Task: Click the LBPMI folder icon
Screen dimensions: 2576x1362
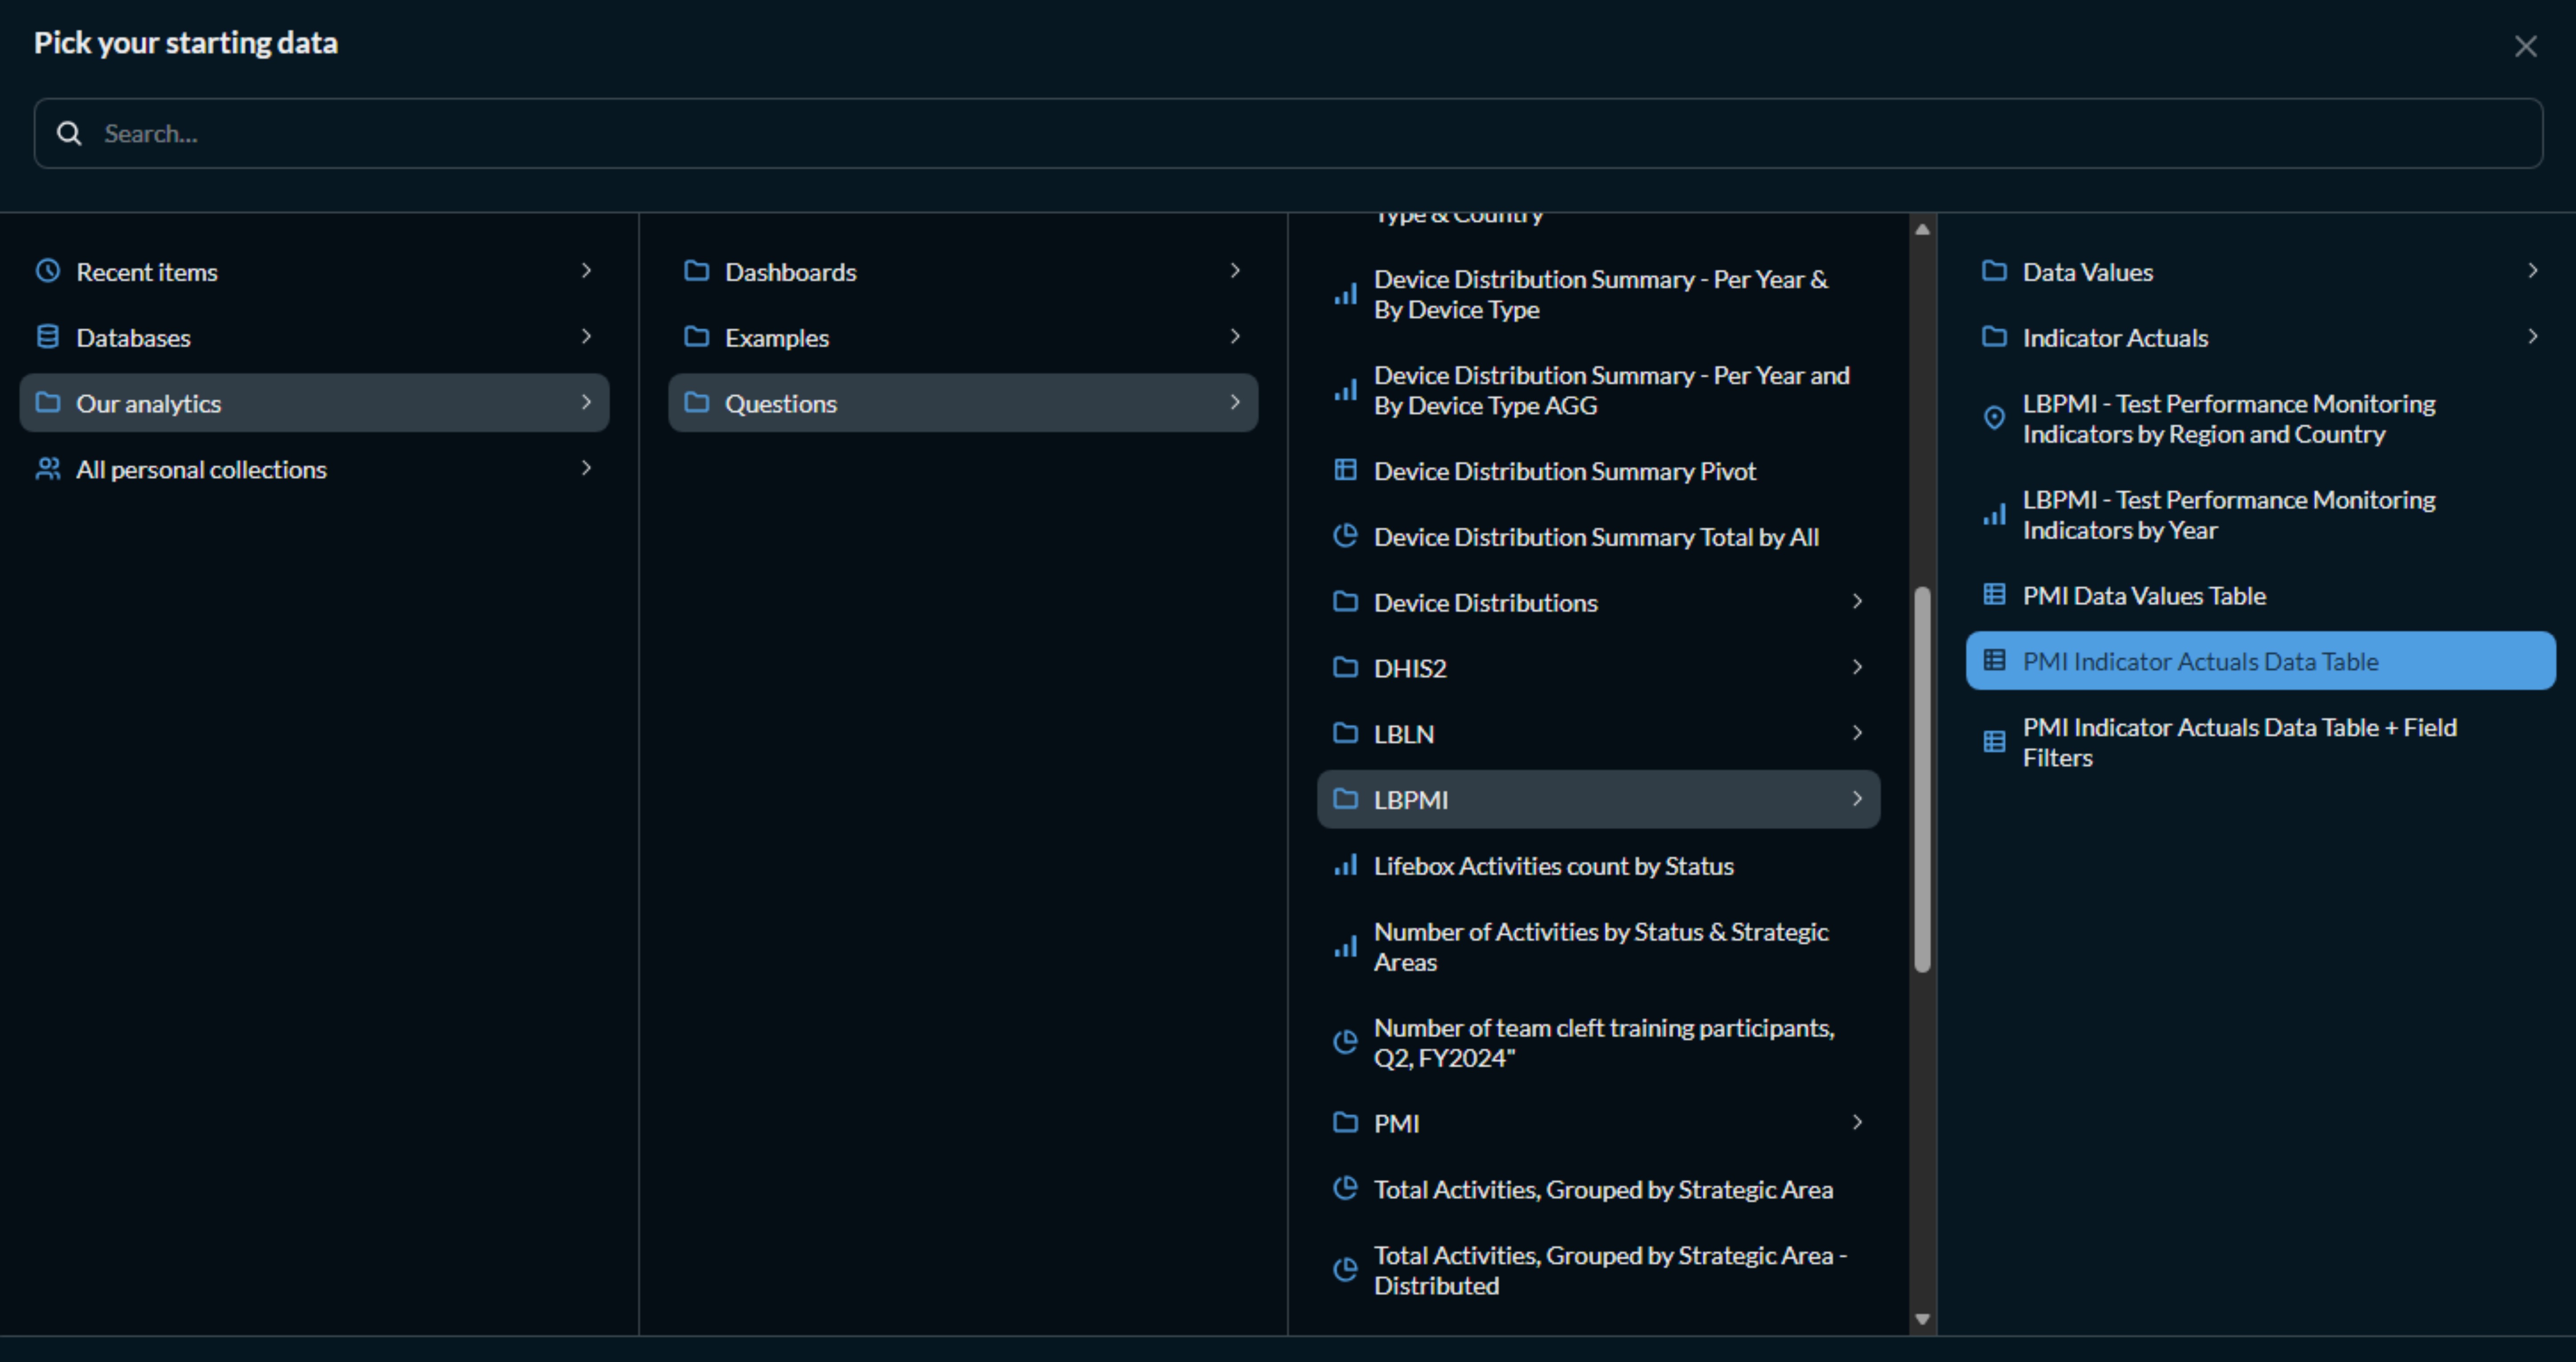Action: (1346, 799)
